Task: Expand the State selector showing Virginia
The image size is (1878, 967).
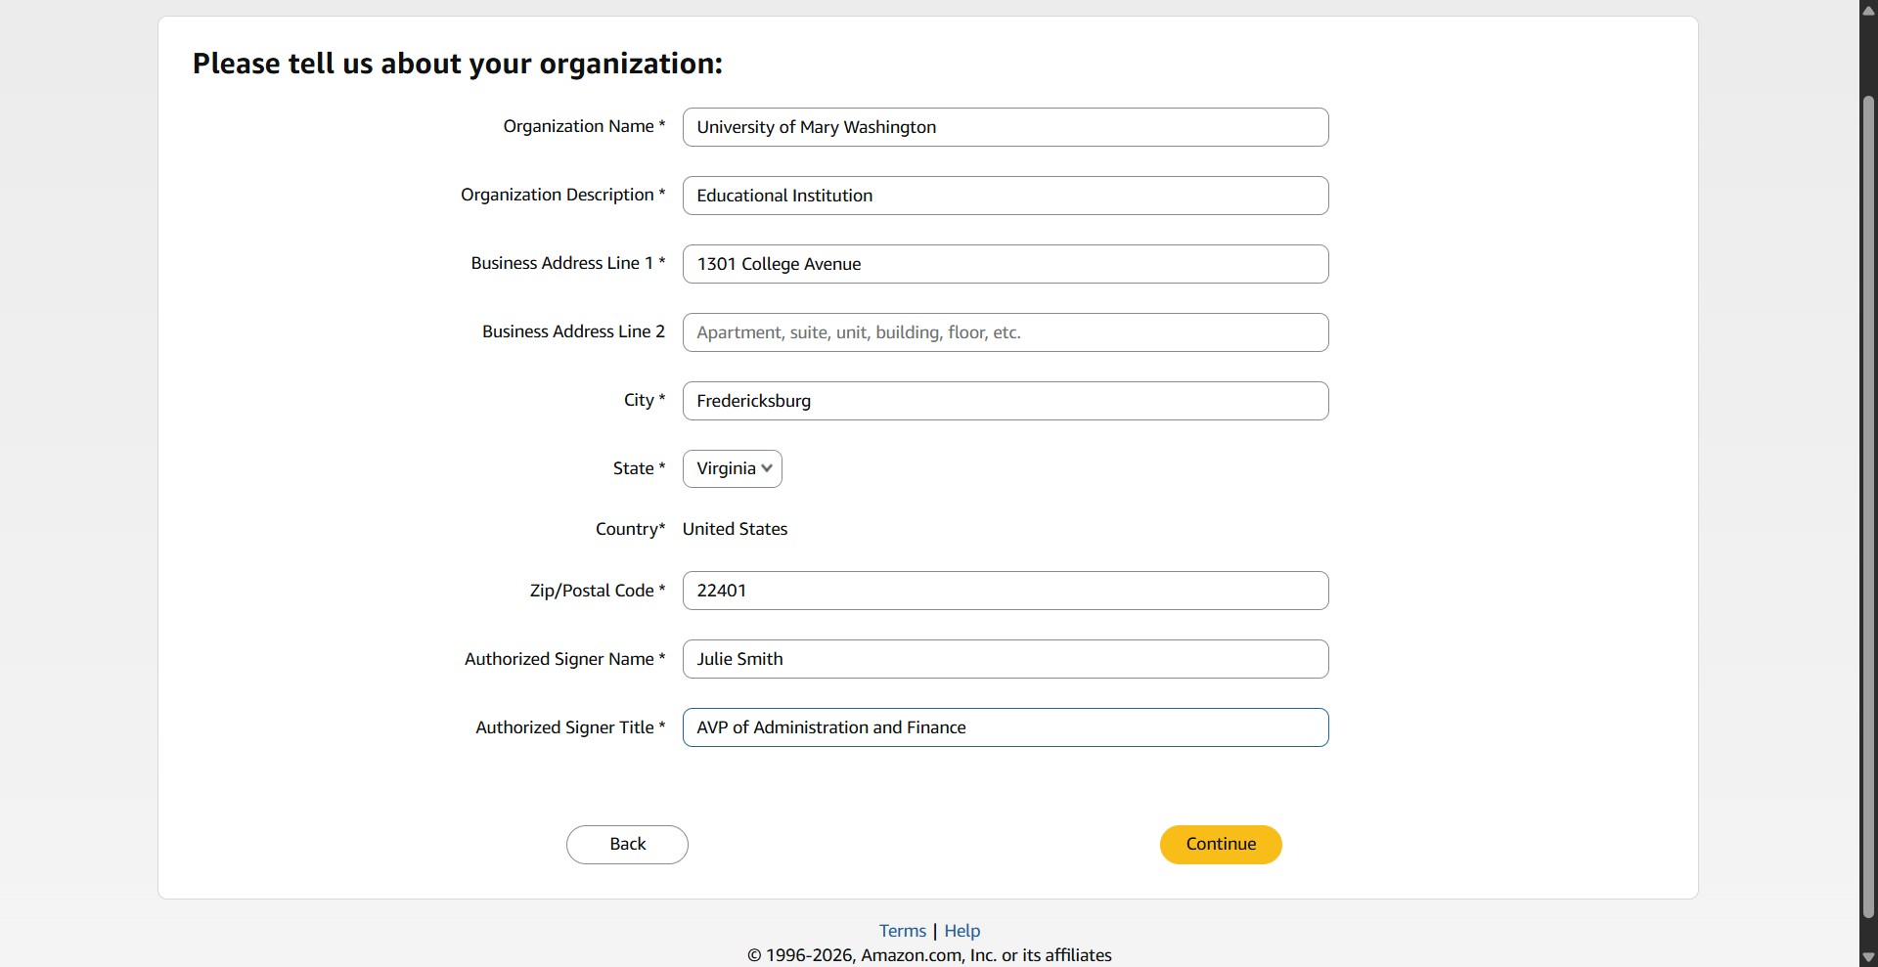Action: [731, 468]
